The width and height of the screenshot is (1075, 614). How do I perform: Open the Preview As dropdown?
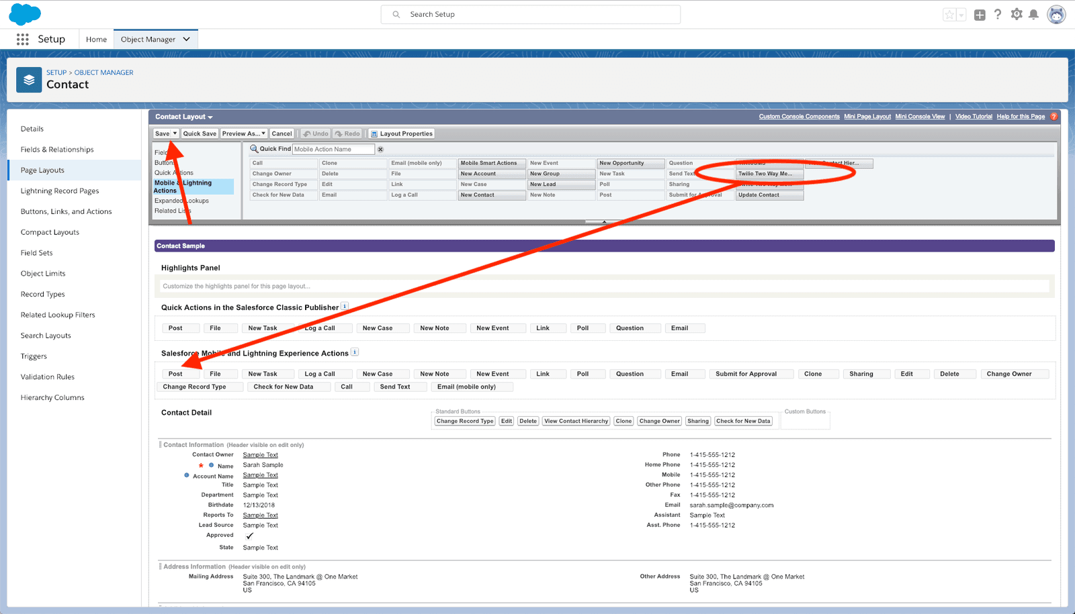pyautogui.click(x=244, y=133)
